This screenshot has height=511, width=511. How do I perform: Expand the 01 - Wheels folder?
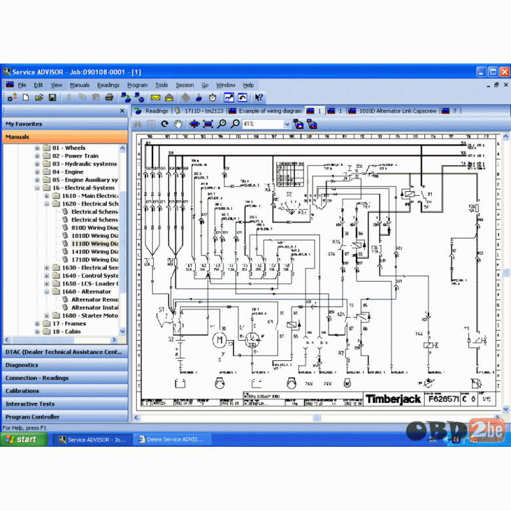click(x=37, y=148)
